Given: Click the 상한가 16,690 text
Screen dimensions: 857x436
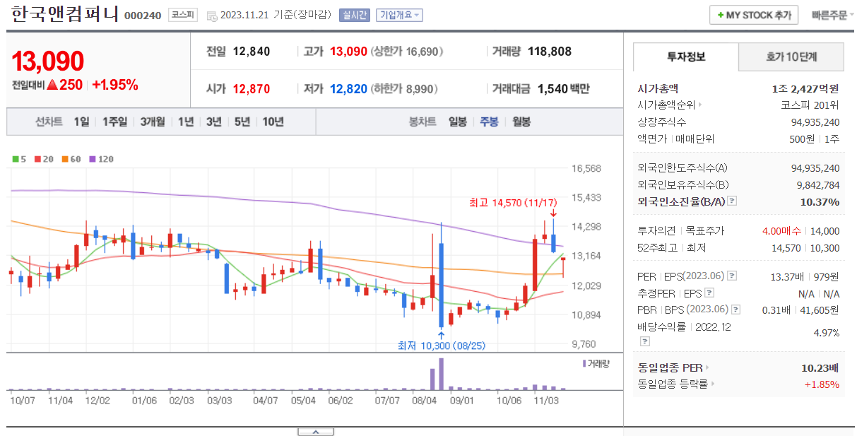Looking at the screenshot, I should pyautogui.click(x=408, y=52).
